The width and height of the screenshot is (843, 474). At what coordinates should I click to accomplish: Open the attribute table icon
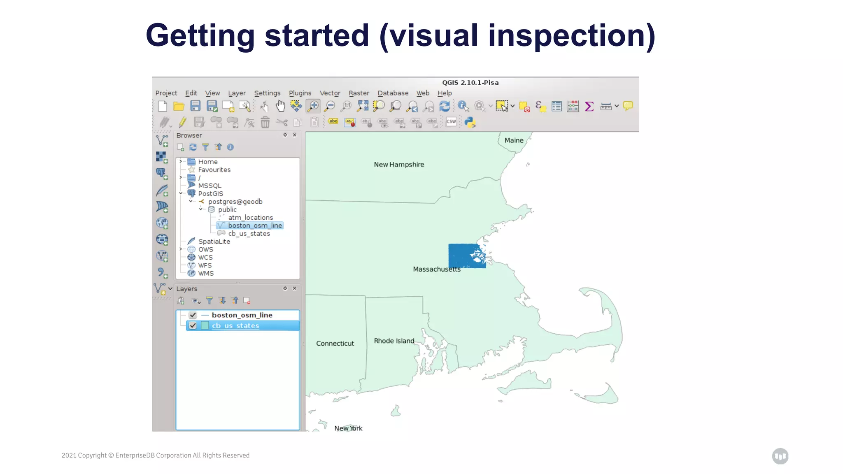pos(557,106)
